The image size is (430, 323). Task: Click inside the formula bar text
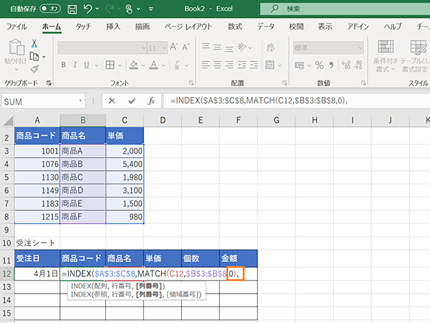[x=287, y=101]
